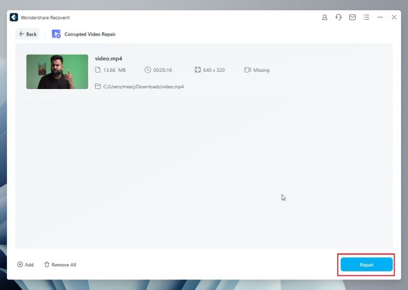The height and width of the screenshot is (290, 408).
Task: Click the C:/Users/mearj/Downloads/video.mp4 path
Action: pyautogui.click(x=143, y=86)
